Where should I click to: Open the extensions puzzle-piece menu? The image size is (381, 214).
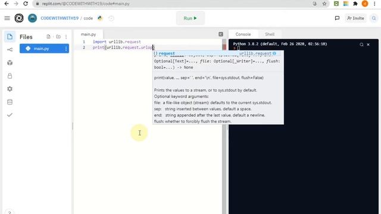(x=355, y=4)
